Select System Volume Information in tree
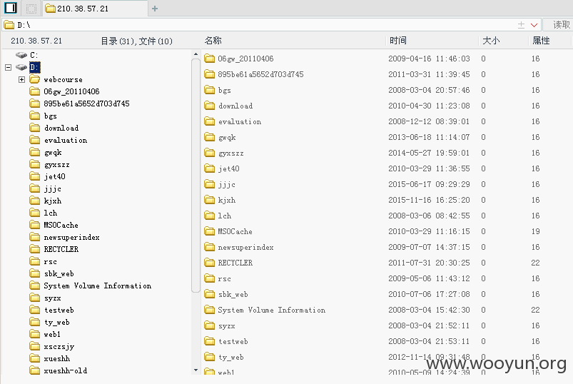Image resolution: width=573 pixels, height=384 pixels. [97, 286]
